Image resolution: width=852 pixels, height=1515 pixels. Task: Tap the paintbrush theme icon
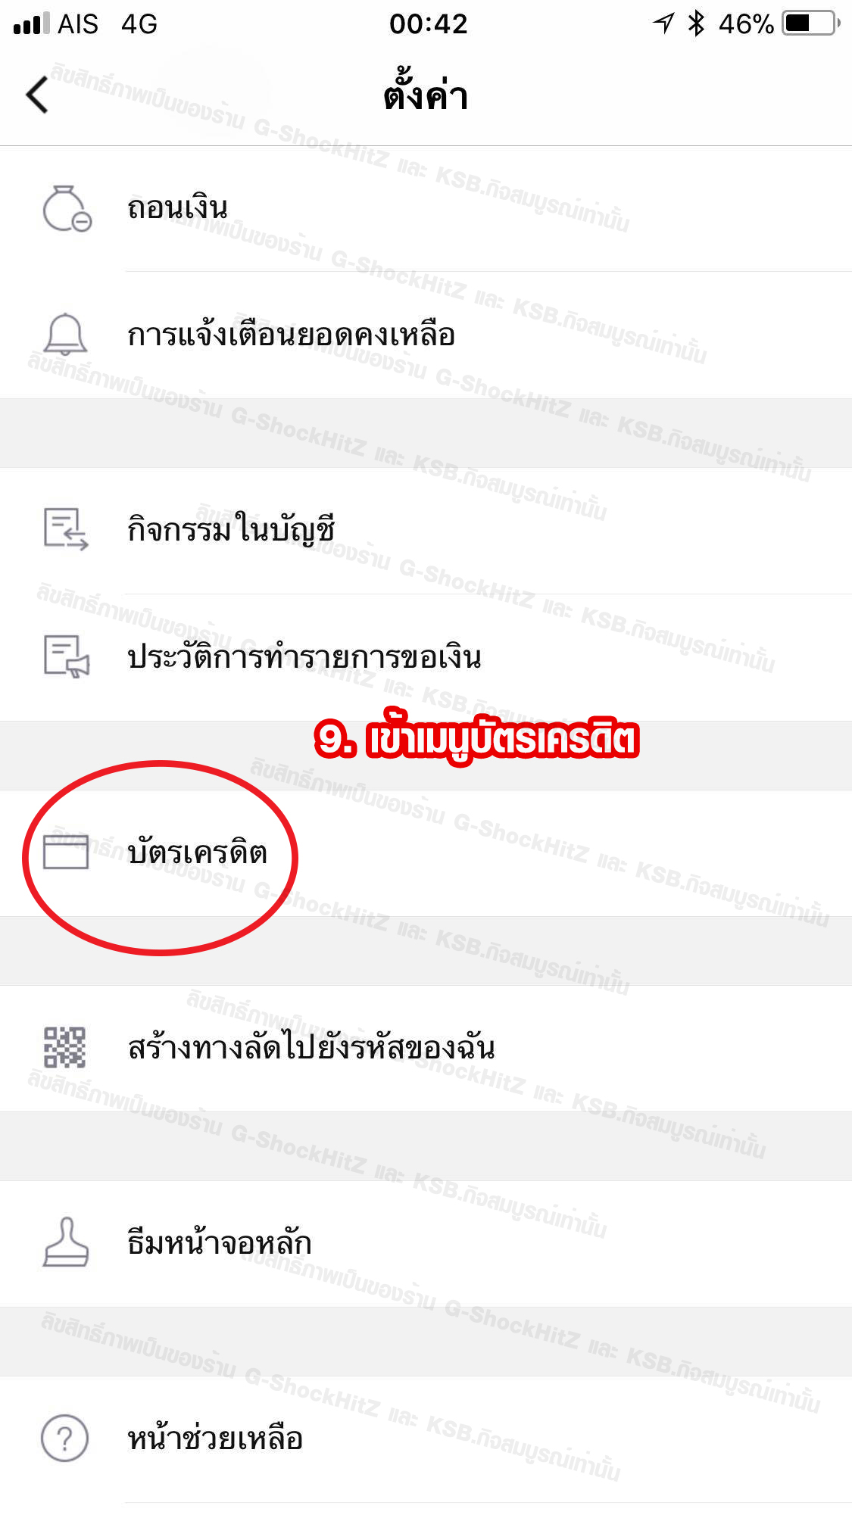coord(66,1242)
